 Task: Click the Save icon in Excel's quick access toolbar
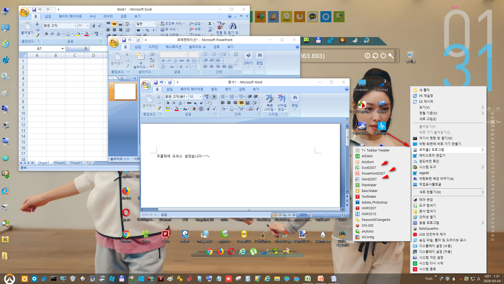pyautogui.click(x=34, y=10)
